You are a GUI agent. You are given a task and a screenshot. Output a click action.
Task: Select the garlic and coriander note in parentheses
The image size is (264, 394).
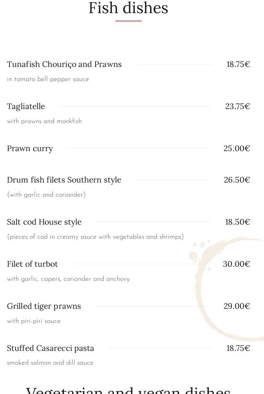click(x=46, y=195)
